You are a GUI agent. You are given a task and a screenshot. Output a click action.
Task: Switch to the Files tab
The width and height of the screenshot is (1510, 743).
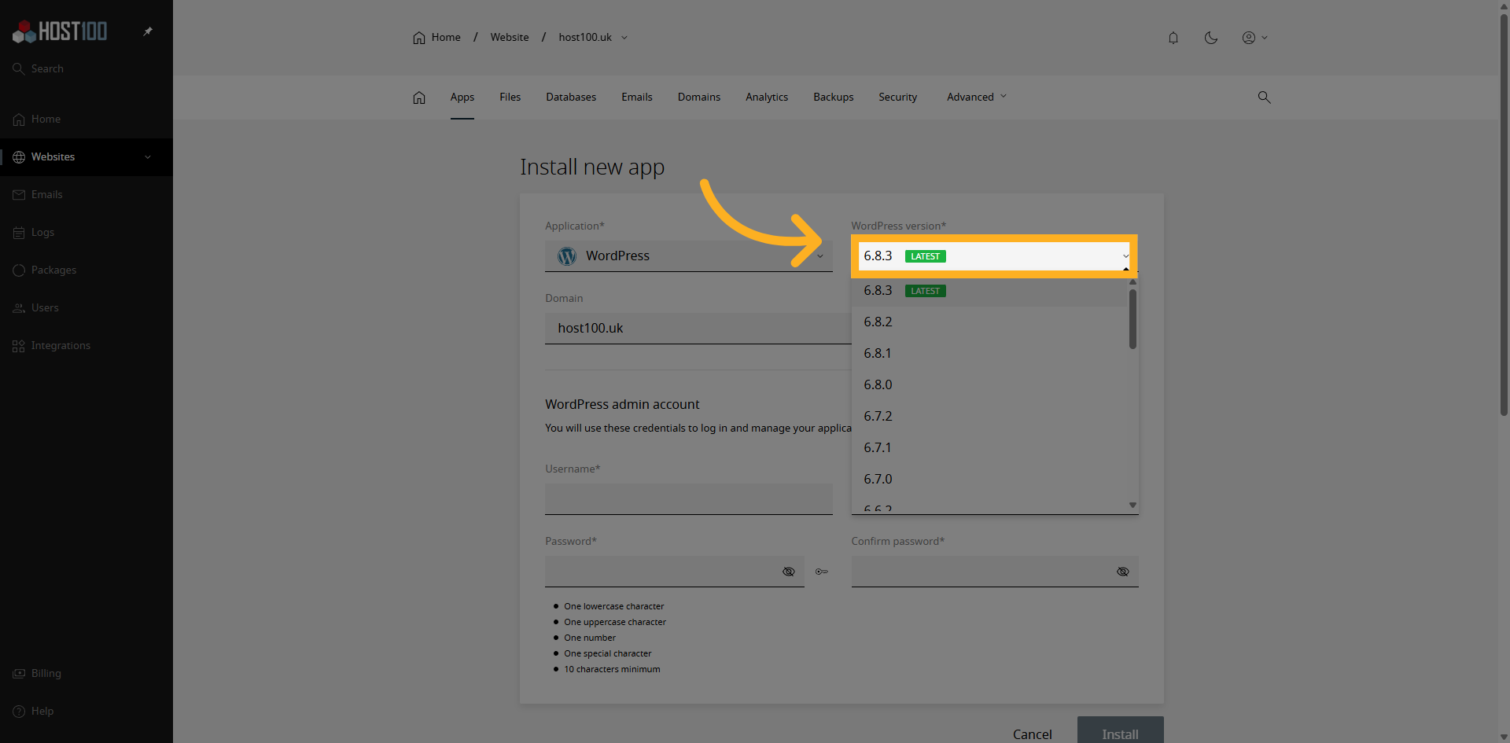point(510,97)
